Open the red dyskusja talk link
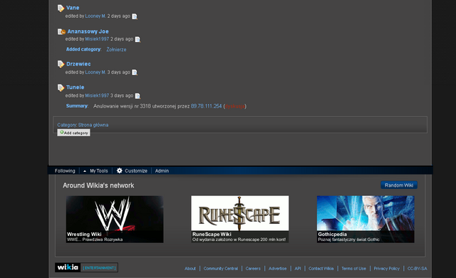Viewport: 456px width, 278px height. (x=234, y=106)
